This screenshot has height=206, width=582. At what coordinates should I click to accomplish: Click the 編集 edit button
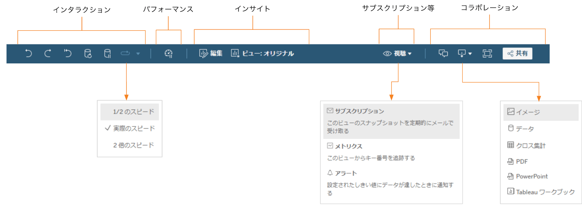coord(211,53)
